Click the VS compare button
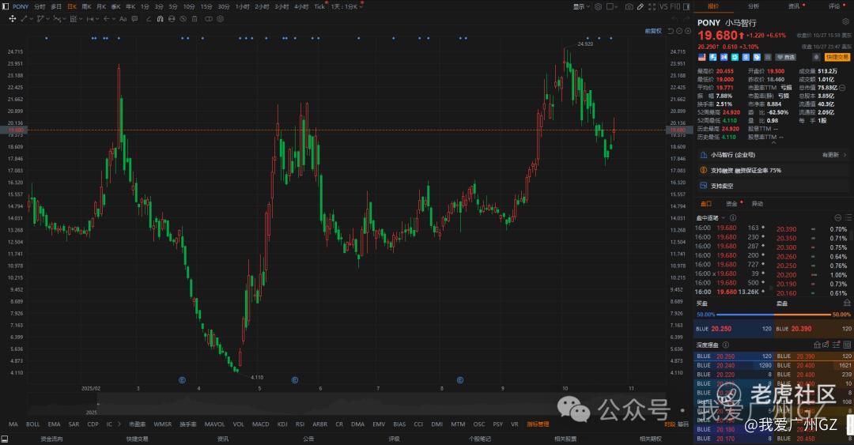The height and width of the screenshot is (445, 854). coord(664,6)
